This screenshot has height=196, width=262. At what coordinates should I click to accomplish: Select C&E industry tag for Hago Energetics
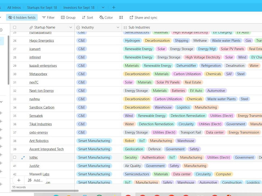[x=82, y=41]
